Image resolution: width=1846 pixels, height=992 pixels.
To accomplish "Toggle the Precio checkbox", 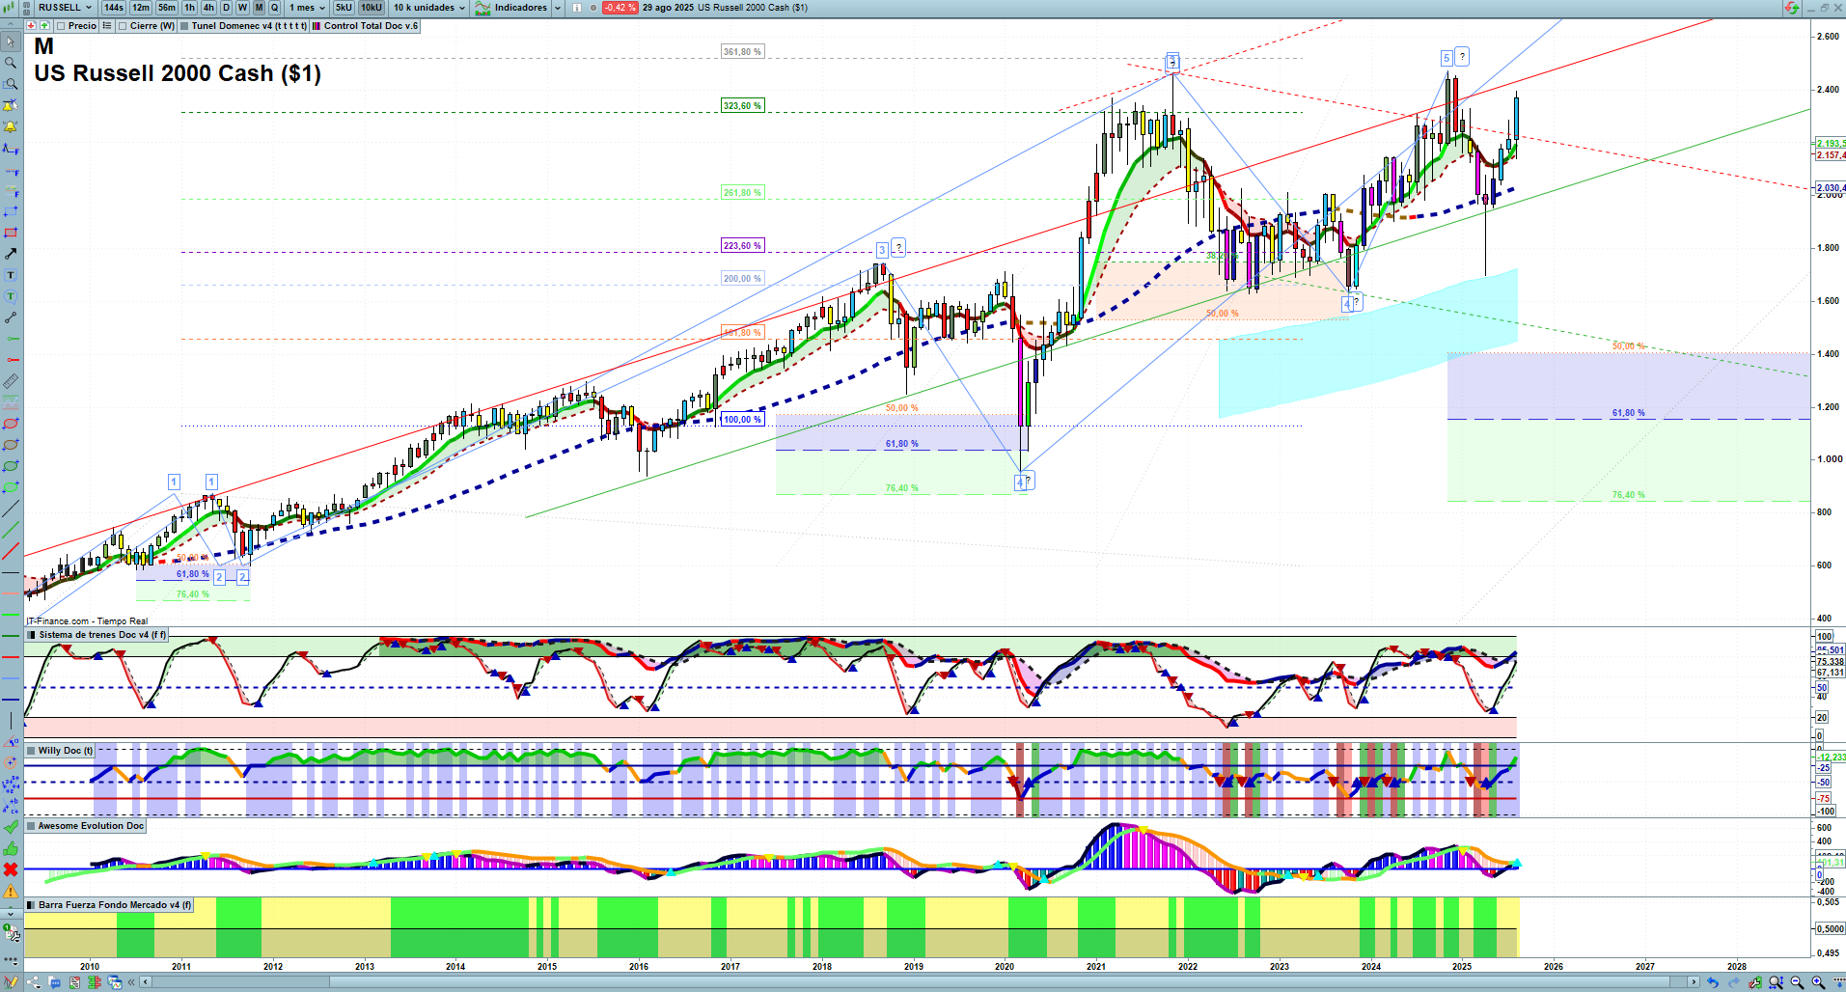I will [x=61, y=26].
